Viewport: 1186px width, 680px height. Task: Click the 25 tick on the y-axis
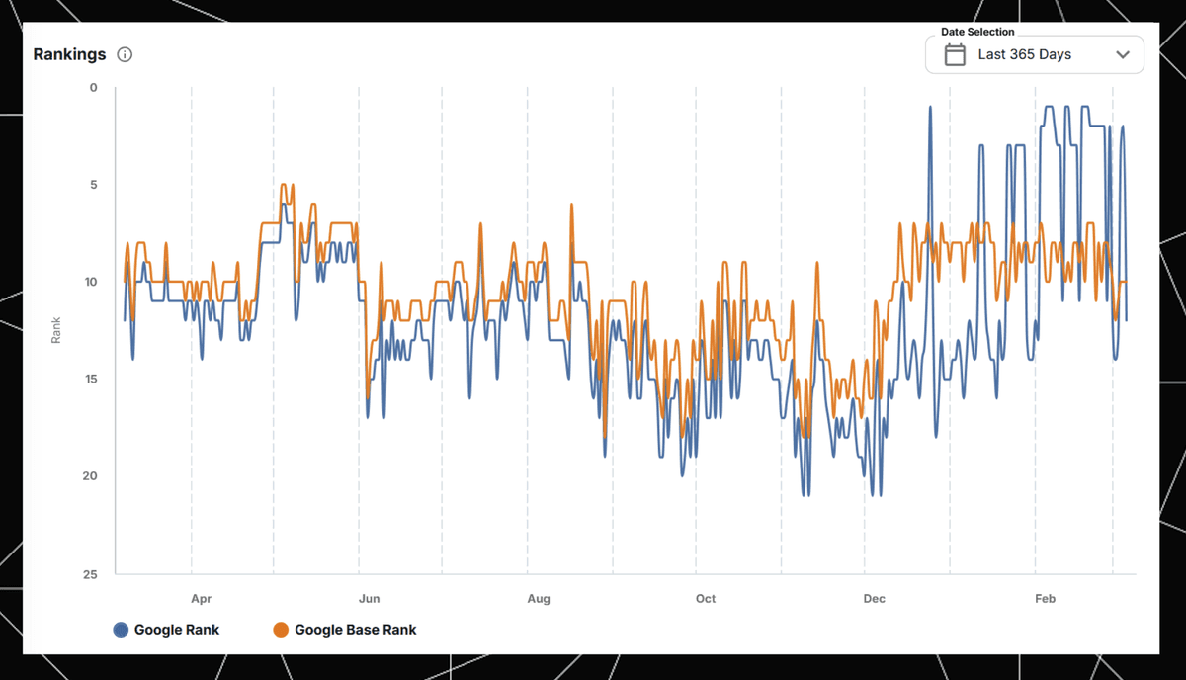coord(91,574)
